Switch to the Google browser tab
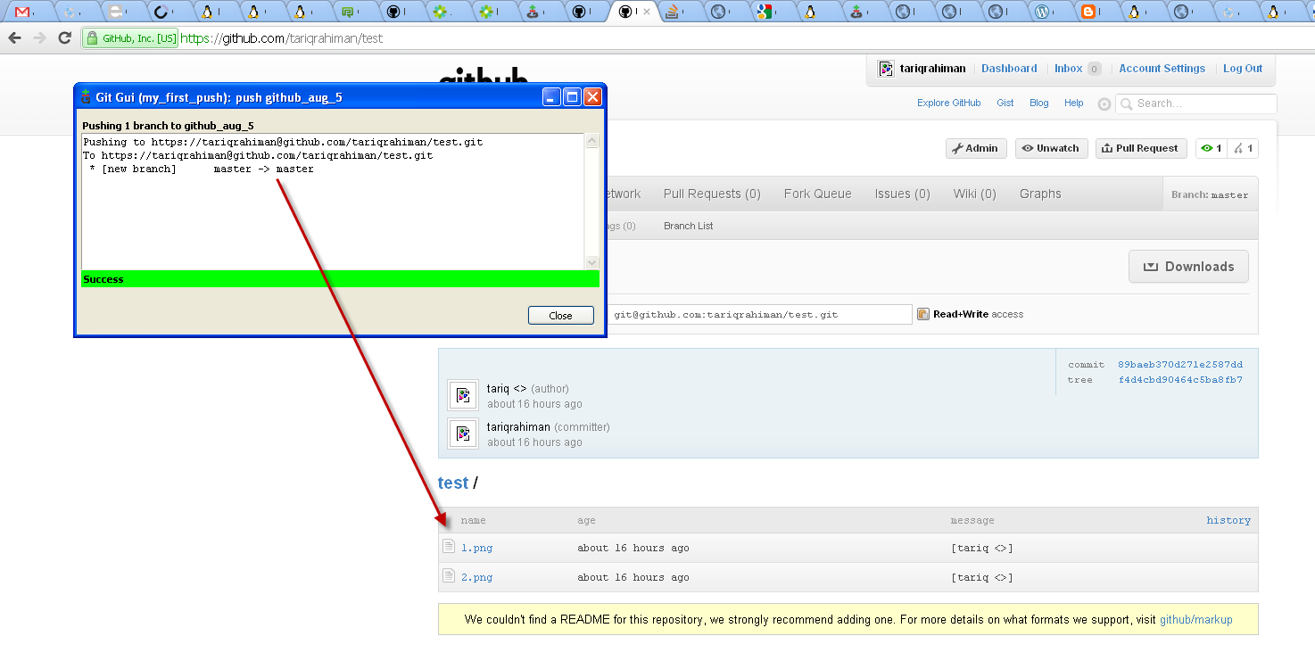This screenshot has height=661, width=1315. pyautogui.click(x=764, y=12)
